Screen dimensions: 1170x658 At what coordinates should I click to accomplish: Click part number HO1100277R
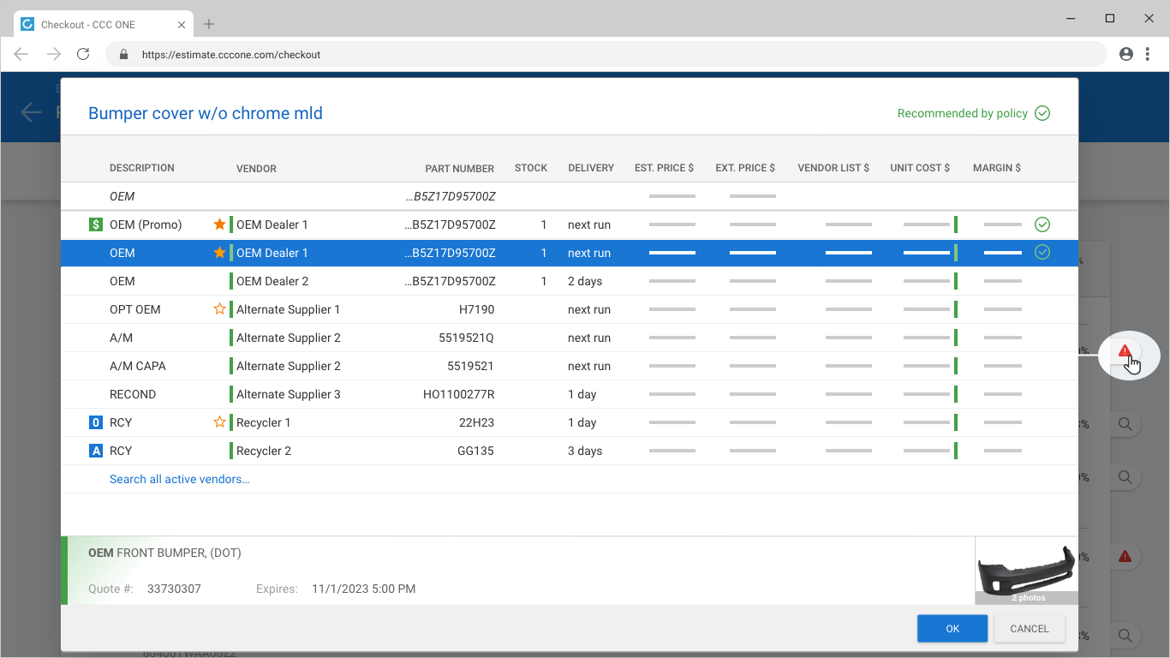click(458, 394)
